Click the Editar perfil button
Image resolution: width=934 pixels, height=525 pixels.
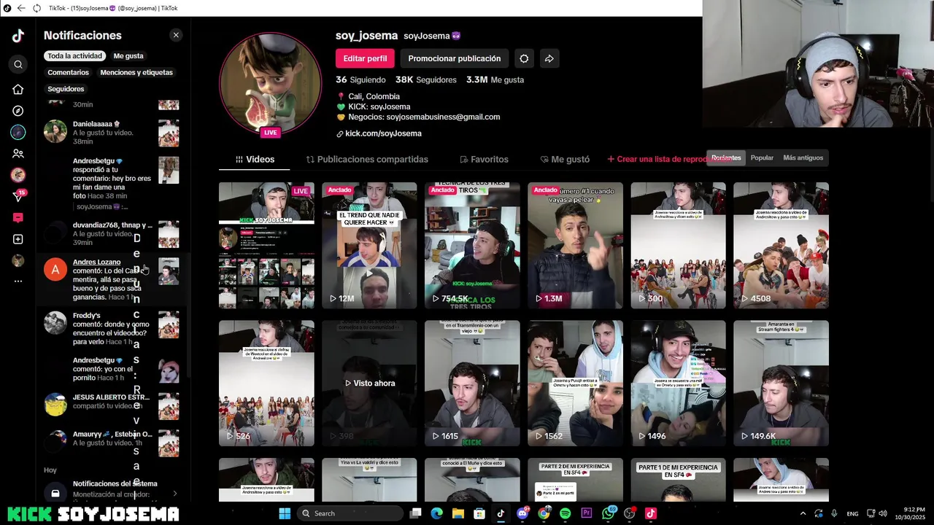point(365,58)
